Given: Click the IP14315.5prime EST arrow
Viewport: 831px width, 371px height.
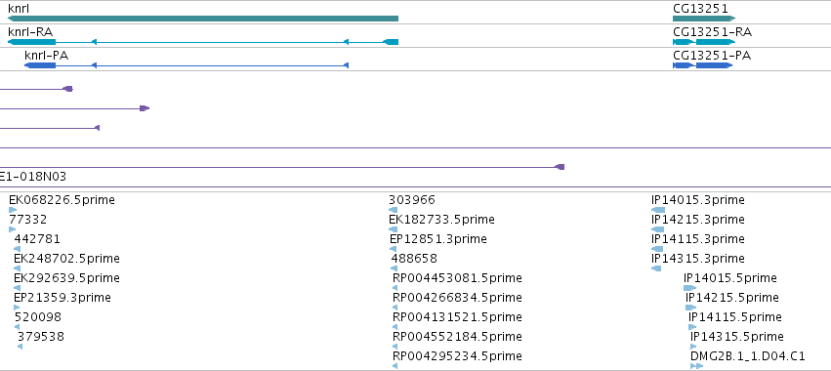Looking at the screenshot, I should click(x=693, y=347).
